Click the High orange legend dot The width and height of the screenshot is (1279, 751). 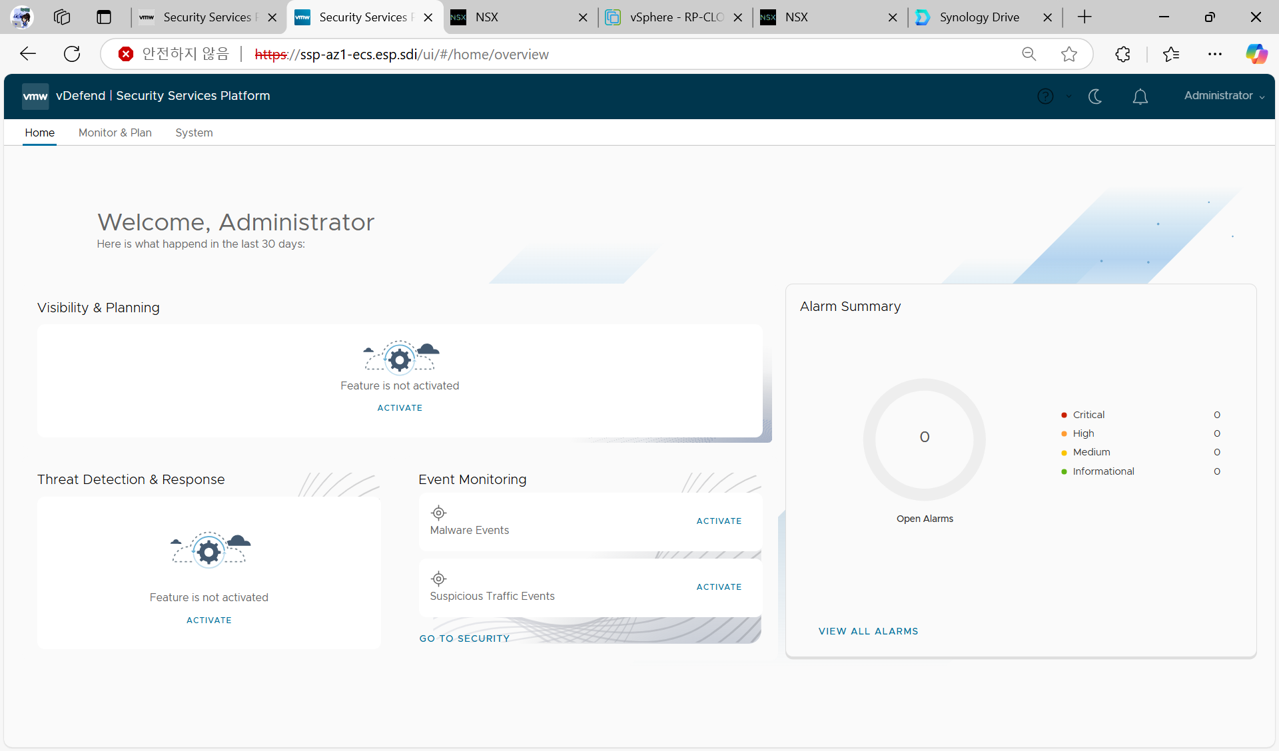tap(1064, 433)
